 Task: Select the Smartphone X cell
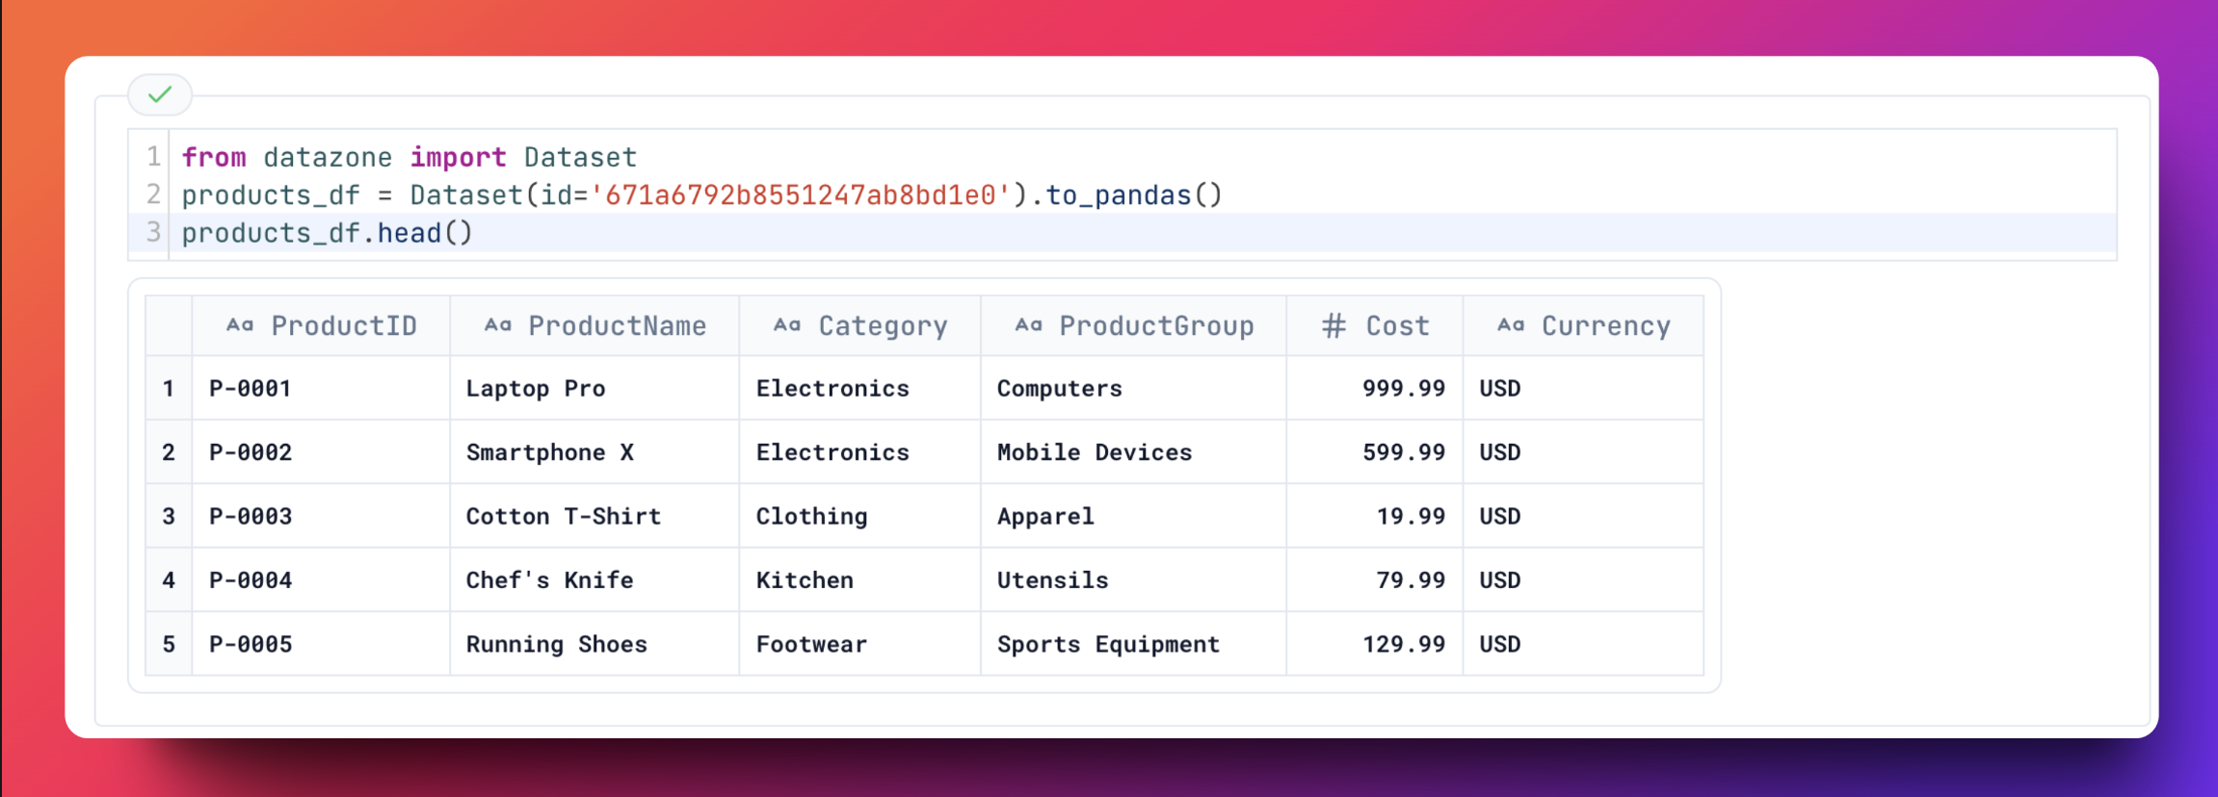[x=594, y=451]
